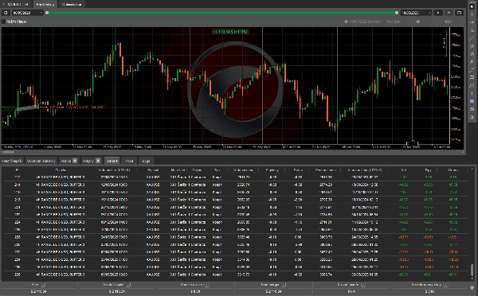Open backtesting settings icon right of stop button
Screen dimensions: 478x296
[459, 13]
